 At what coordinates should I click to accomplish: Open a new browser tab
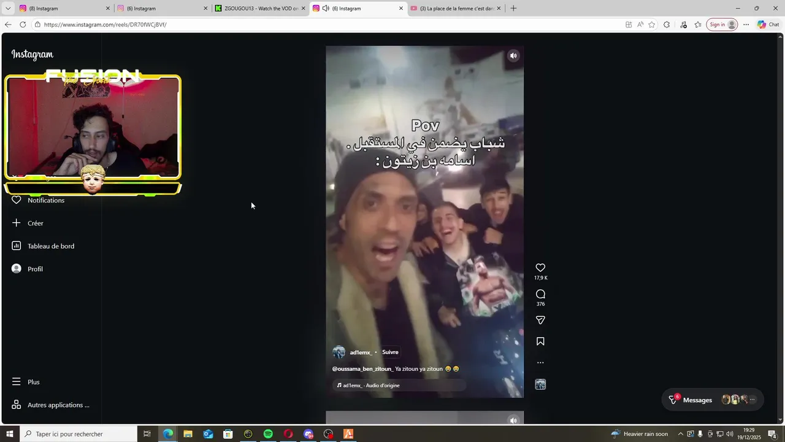[513, 9]
